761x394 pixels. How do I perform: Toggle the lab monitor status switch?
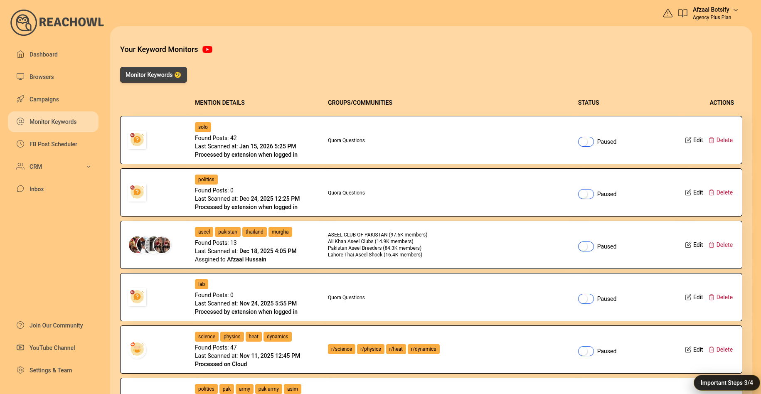pos(586,299)
